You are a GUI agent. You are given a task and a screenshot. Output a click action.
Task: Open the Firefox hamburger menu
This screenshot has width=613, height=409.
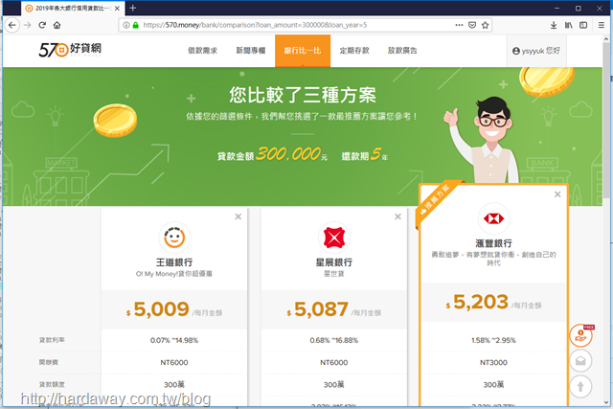[x=602, y=25]
